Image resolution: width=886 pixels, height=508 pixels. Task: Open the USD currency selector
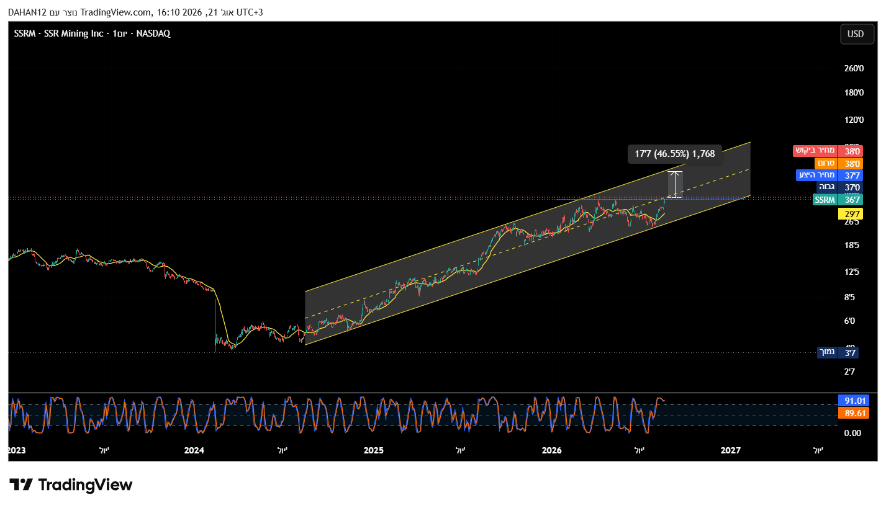click(857, 34)
